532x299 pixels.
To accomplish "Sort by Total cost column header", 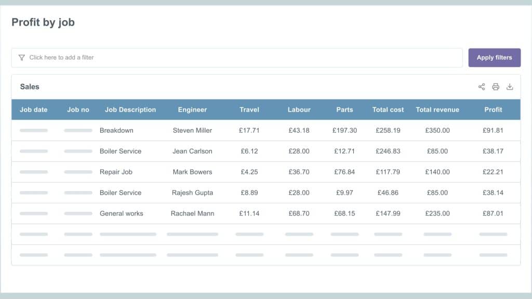I will click(x=388, y=110).
